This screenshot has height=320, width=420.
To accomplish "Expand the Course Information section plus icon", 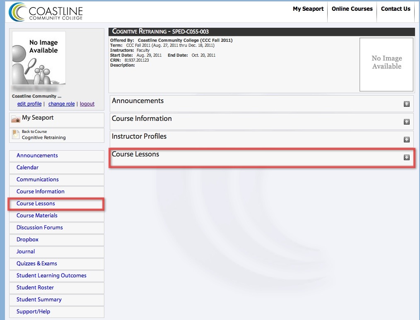I will [x=407, y=122].
